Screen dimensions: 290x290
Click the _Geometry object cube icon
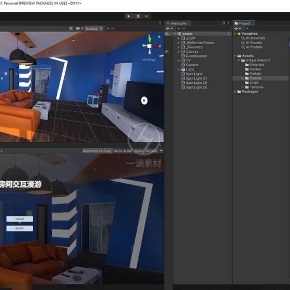(183, 47)
